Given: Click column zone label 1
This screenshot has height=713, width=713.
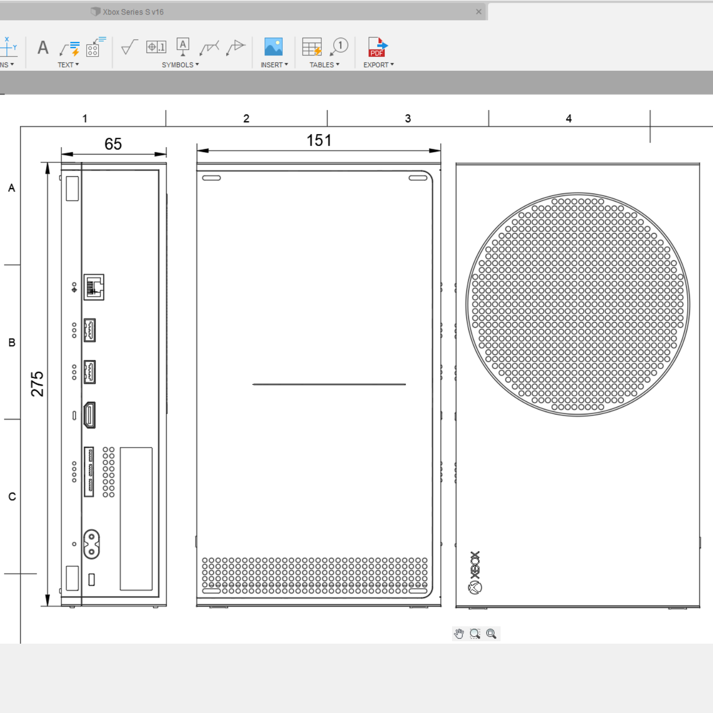Looking at the screenshot, I should (85, 119).
